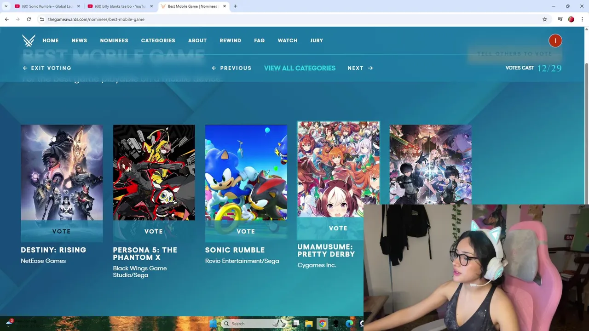Click the Black Wings Game Studio/Sega text
This screenshot has height=331, width=589.
point(140,272)
